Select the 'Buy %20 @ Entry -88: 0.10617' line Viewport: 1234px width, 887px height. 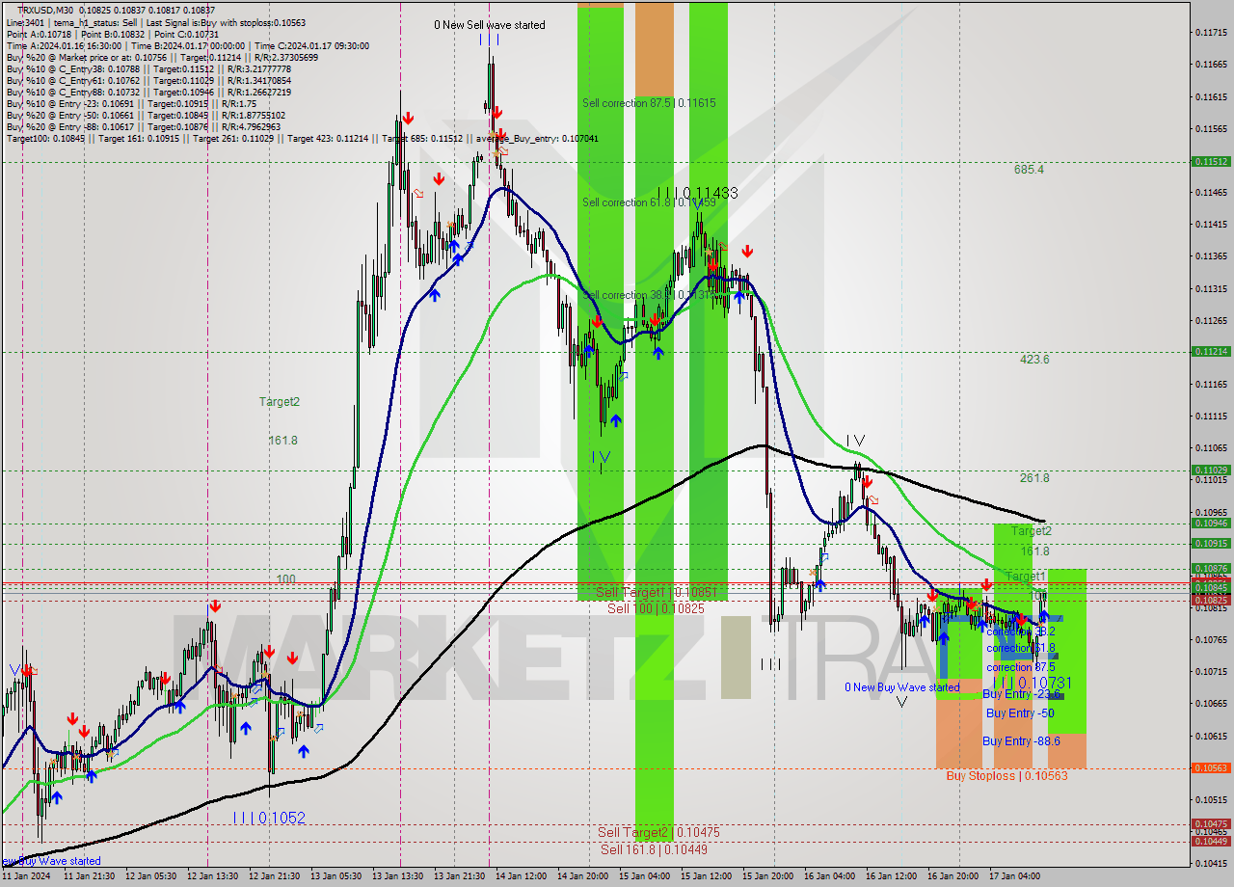click(x=143, y=126)
